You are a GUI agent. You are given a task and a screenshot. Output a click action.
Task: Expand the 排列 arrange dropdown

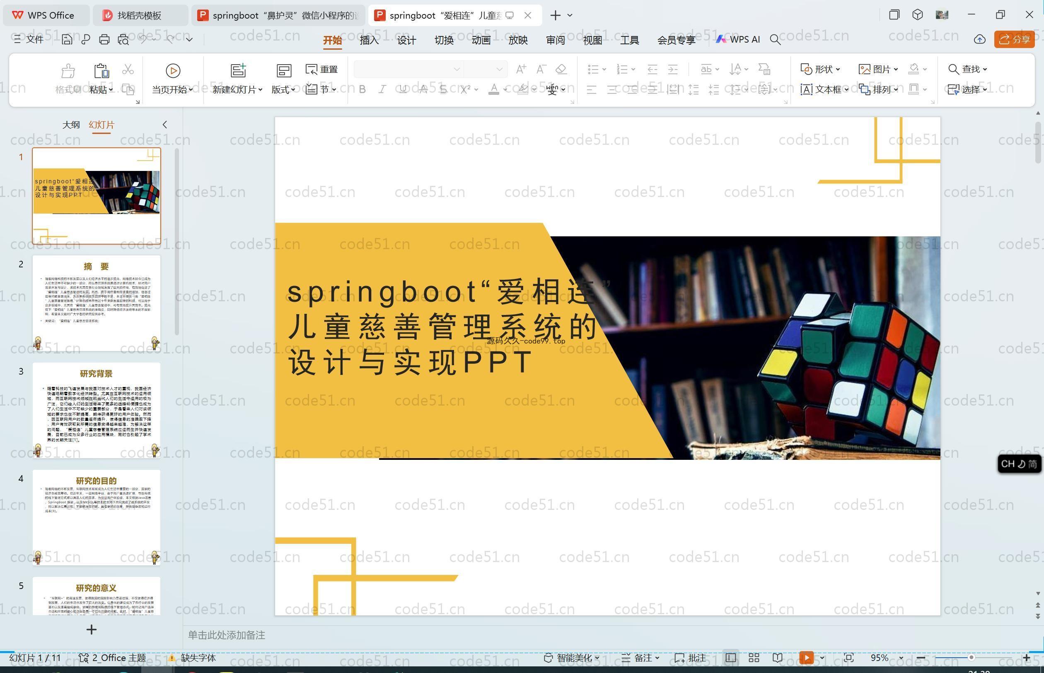[x=895, y=89]
